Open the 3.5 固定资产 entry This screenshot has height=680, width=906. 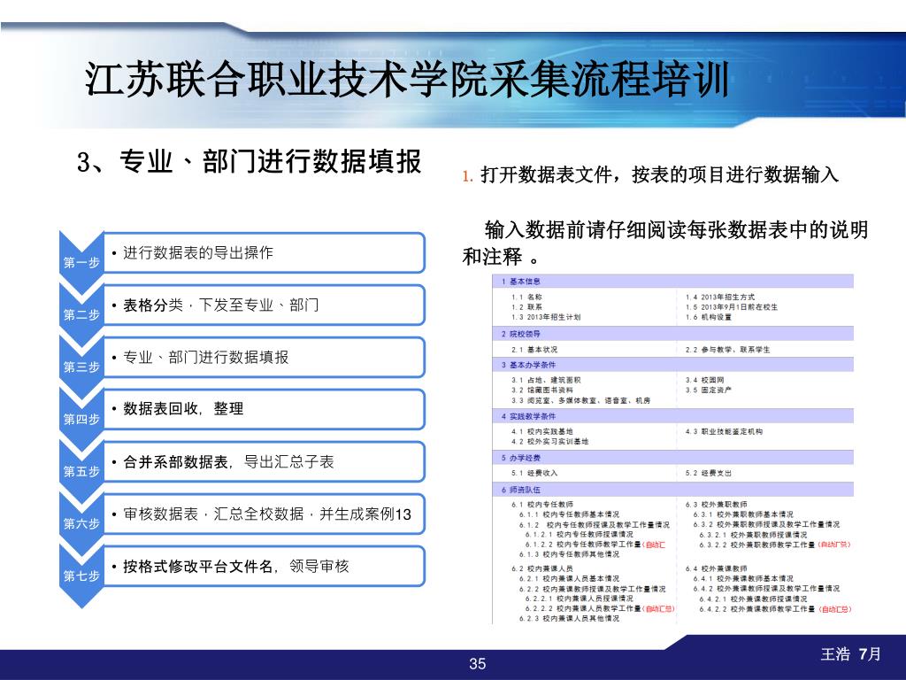point(709,390)
